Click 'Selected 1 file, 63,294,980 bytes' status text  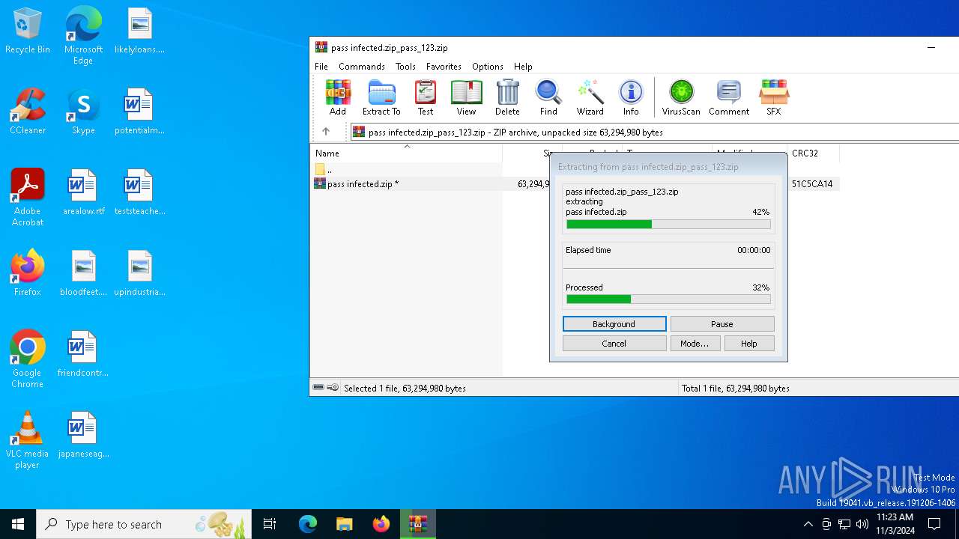(x=405, y=388)
